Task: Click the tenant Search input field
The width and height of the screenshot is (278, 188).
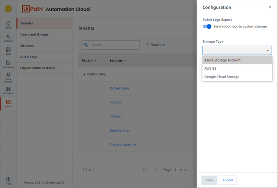Action: pyautogui.click(x=110, y=45)
